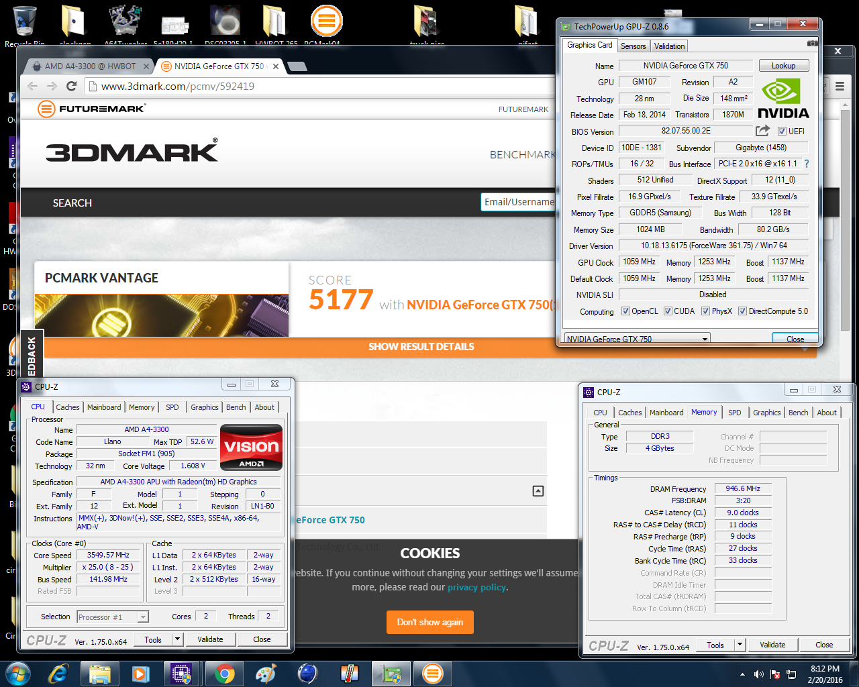Switch to GPU-Z via its taskbar icon

(391, 674)
